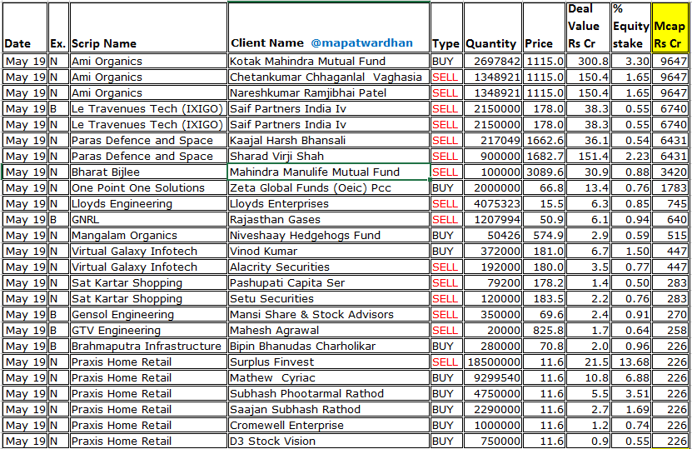Select the Alacrity Securities cell
Viewport: 692px width, 449px height.
point(329,267)
